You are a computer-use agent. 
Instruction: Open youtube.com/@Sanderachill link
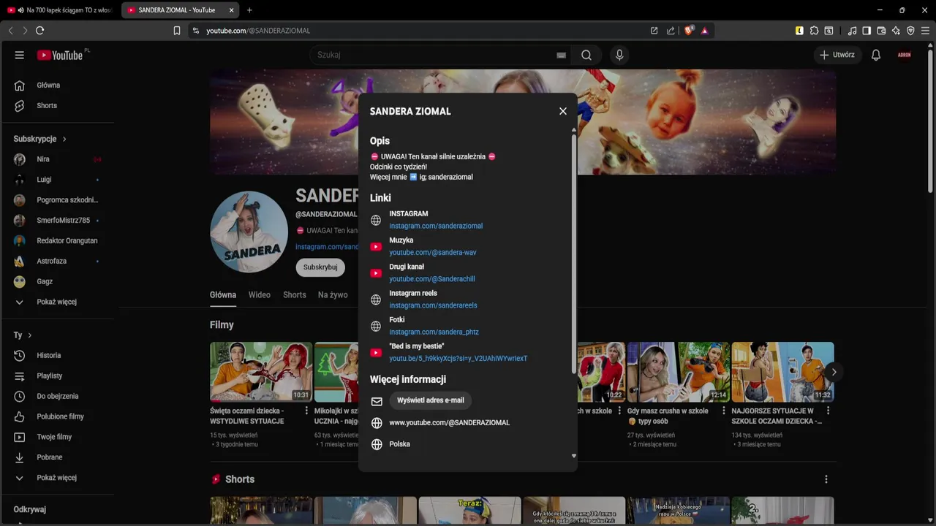432,279
